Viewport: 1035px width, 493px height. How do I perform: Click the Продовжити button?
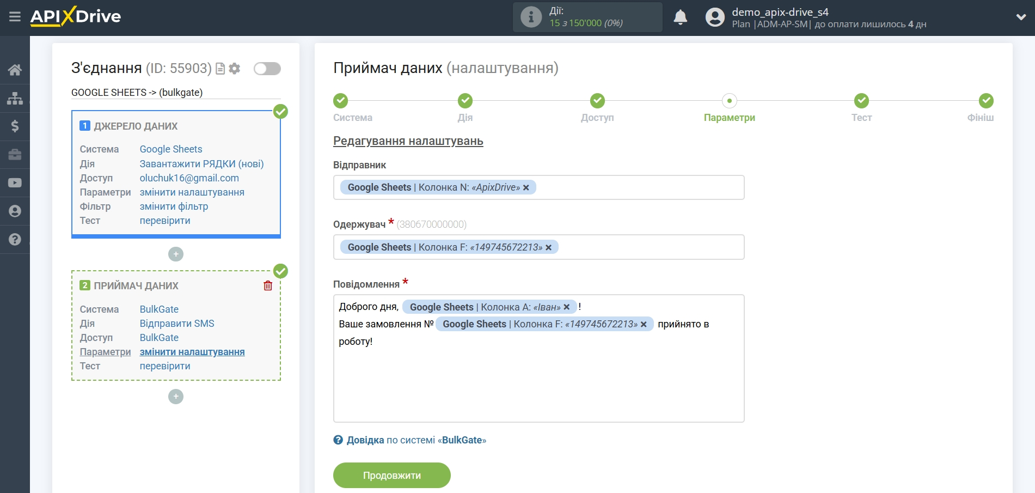[391, 476]
